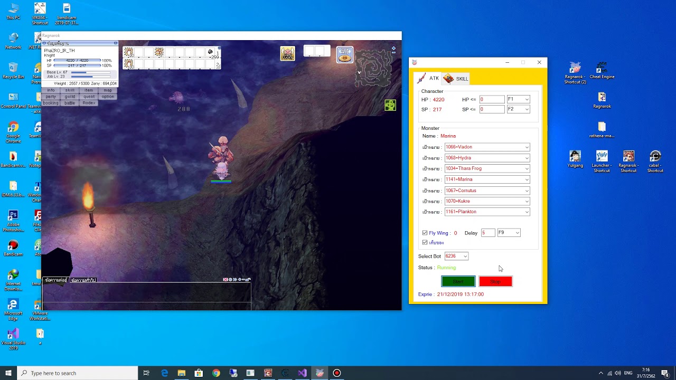Open Visual Studio from the taskbar
The image size is (676, 380).
pos(302,373)
